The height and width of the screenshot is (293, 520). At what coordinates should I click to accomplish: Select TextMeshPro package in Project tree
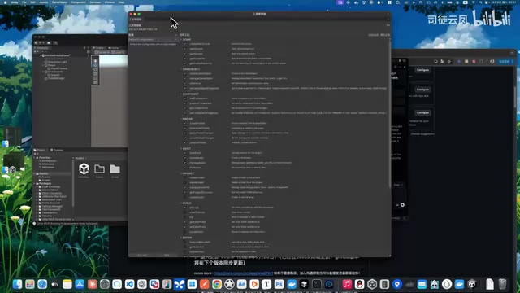click(49, 212)
